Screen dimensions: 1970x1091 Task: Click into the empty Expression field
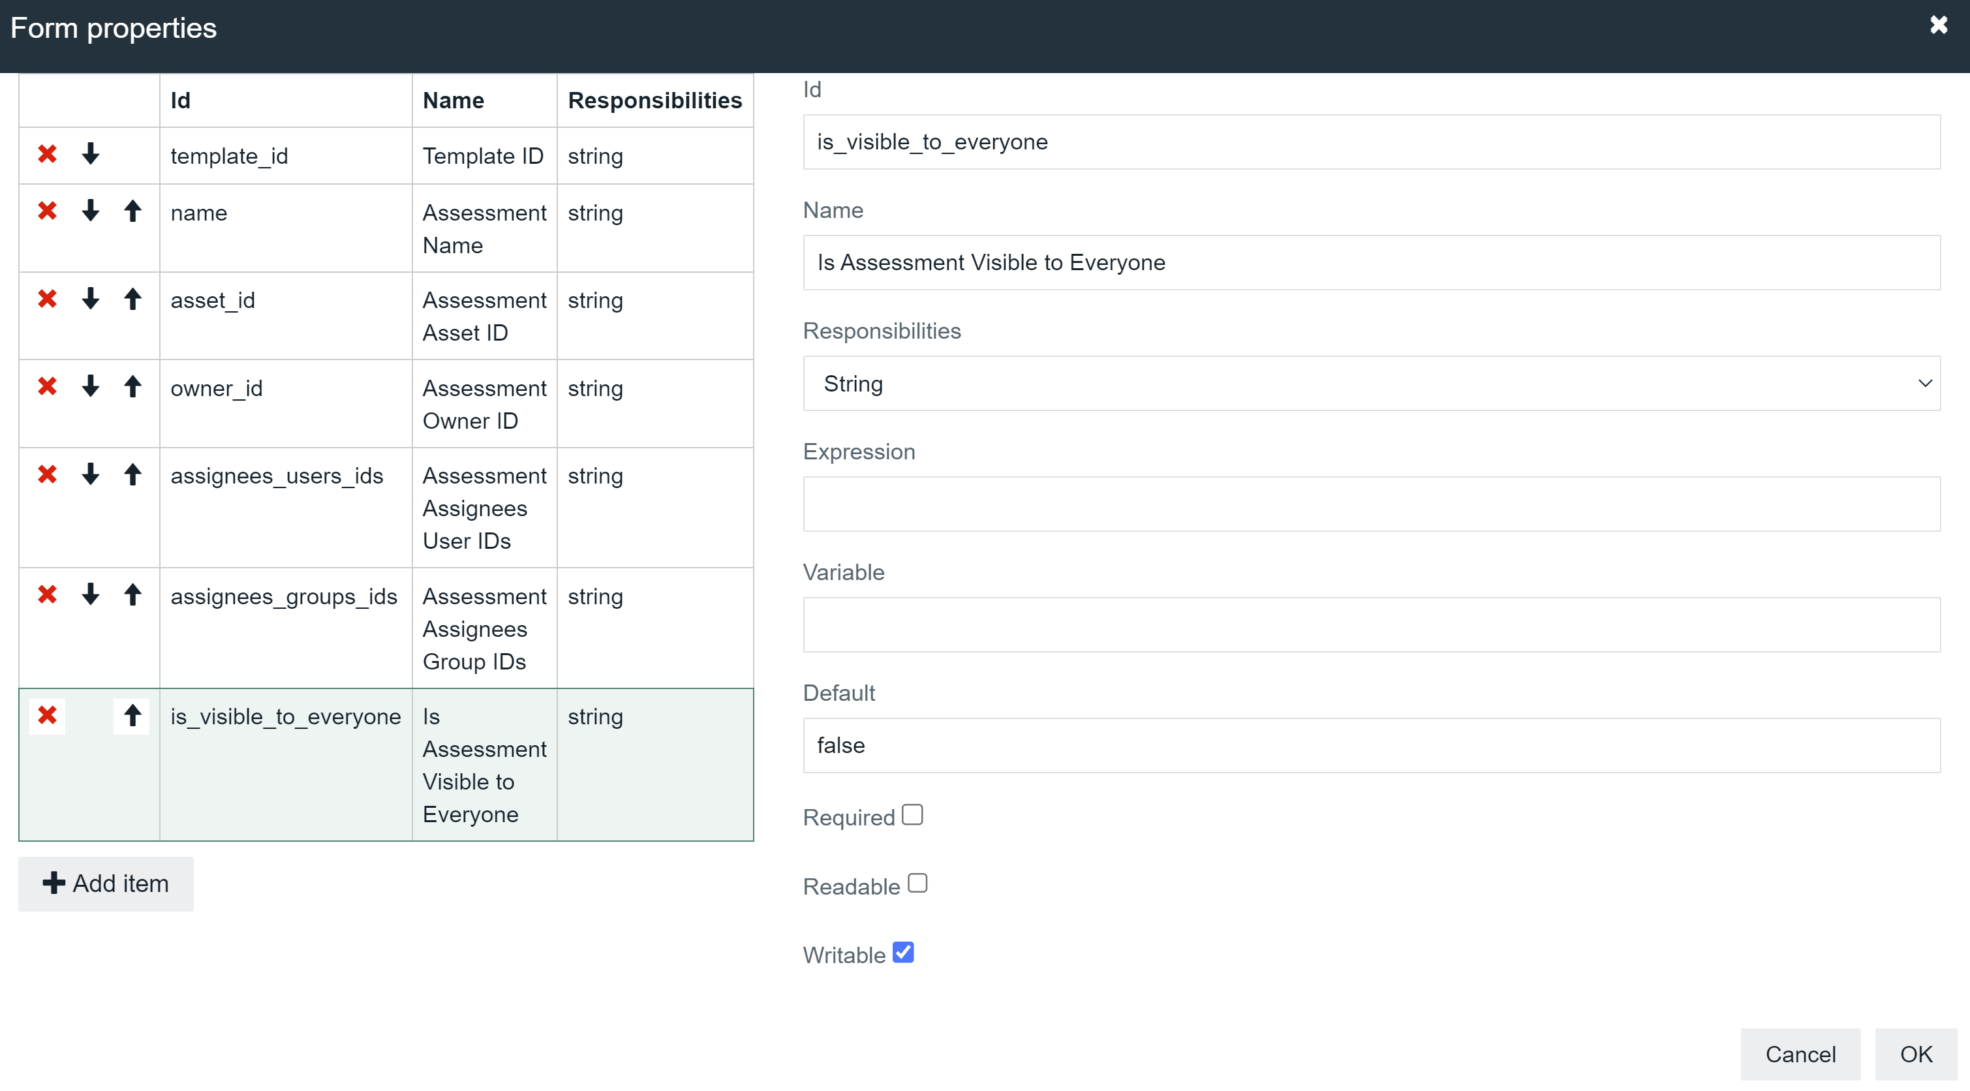(1371, 504)
